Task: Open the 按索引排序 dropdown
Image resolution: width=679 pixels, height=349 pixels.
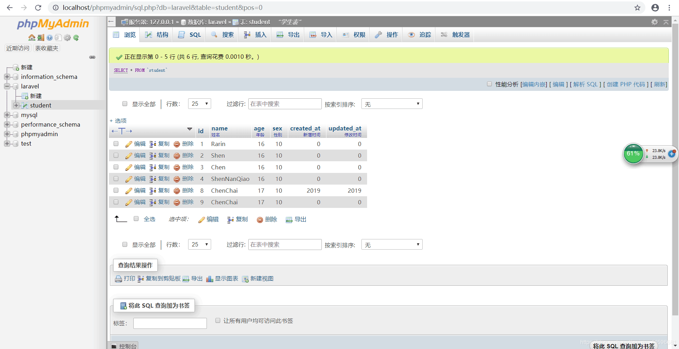Action: tap(391, 104)
